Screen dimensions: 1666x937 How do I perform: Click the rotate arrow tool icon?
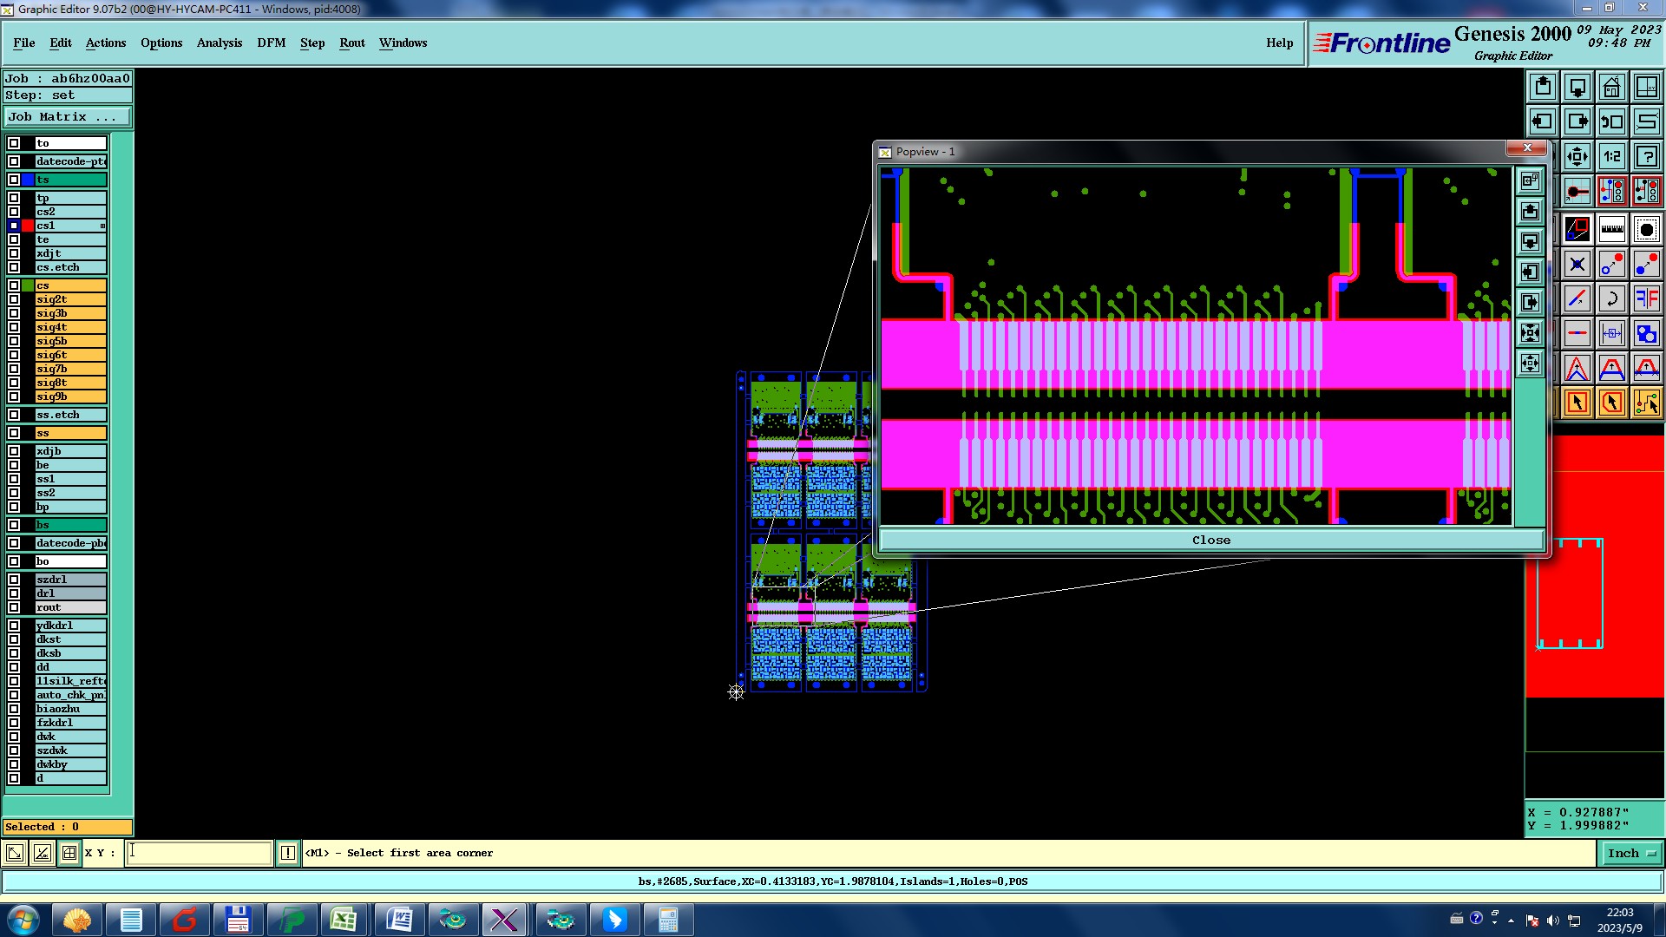[x=1611, y=299]
